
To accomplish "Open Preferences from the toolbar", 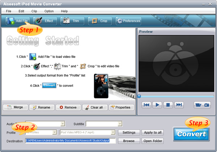I will (x=128, y=21).
